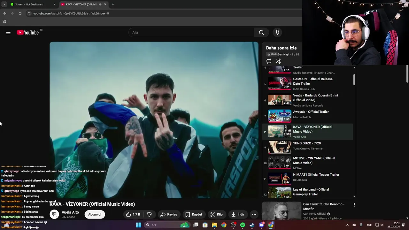
Task: Open more actions ellipsis under video
Action: point(254,214)
